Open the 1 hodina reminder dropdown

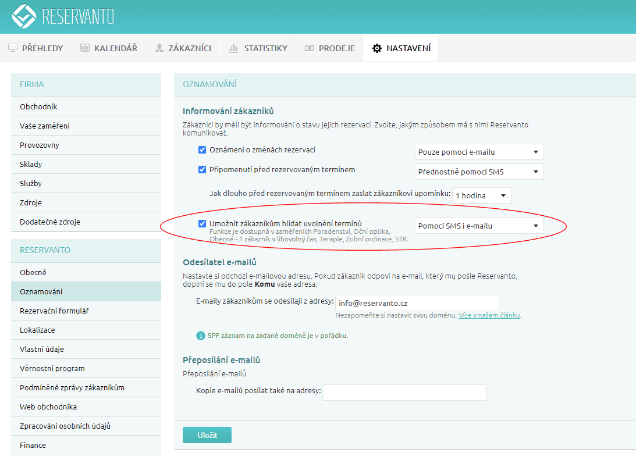(481, 196)
